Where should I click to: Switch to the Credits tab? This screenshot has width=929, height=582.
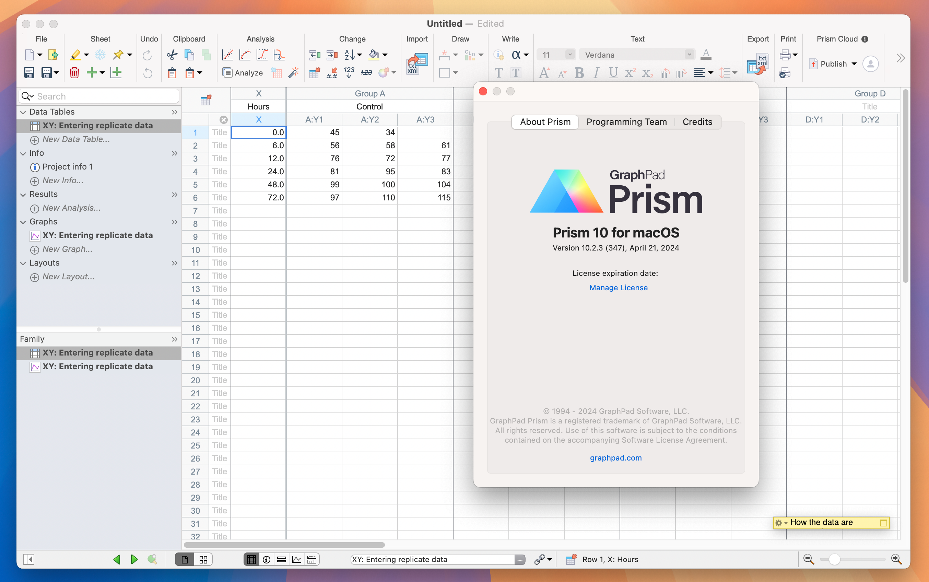click(x=697, y=121)
